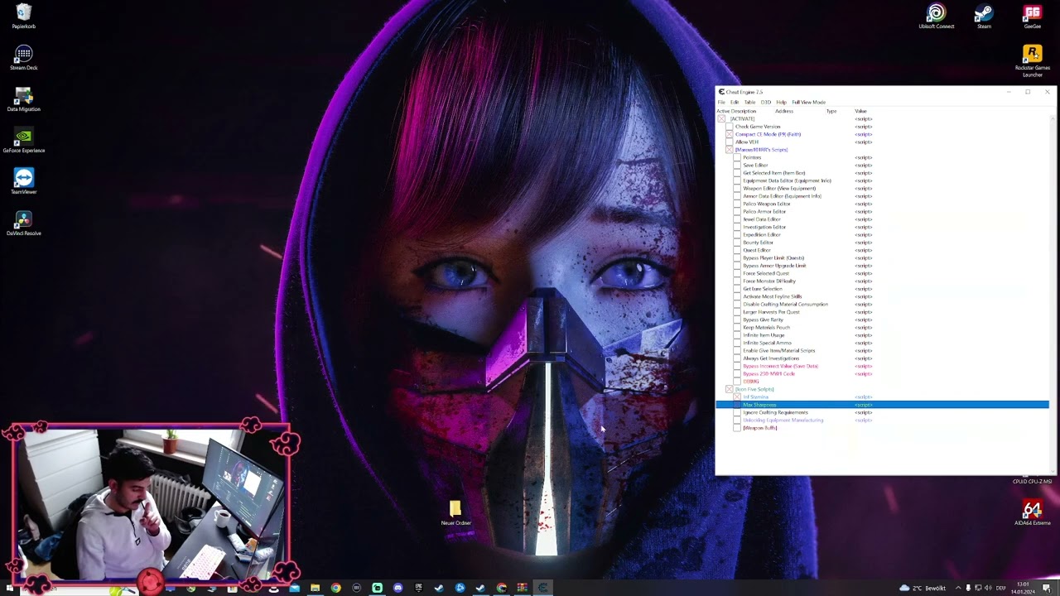Open the Help menu in Cheat Engine
Screen dimensions: 1060x596
(x=781, y=102)
